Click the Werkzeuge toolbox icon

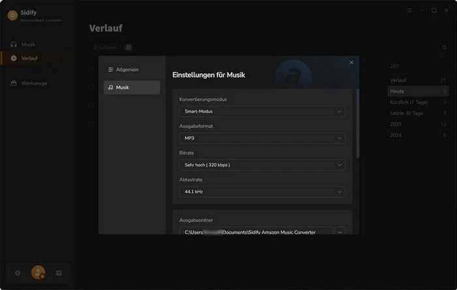click(14, 83)
